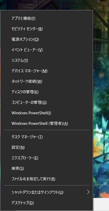Choose システム menu entry
Screen dimensions: 109x211
tap(47, 60)
